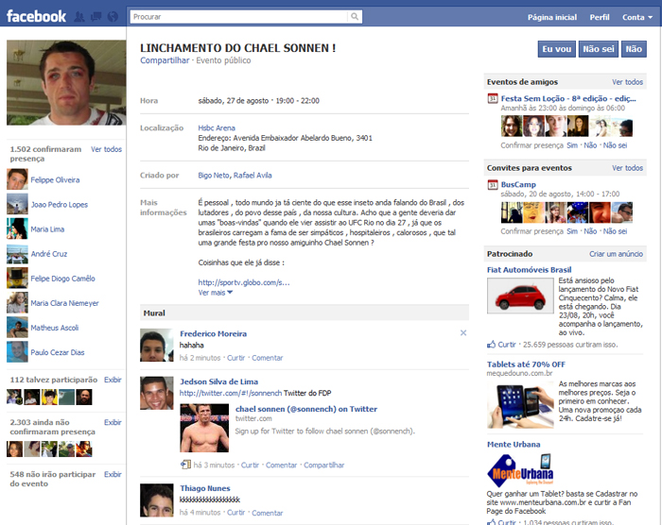Click the Eu vou button
This screenshot has width=662, height=525.
point(556,49)
